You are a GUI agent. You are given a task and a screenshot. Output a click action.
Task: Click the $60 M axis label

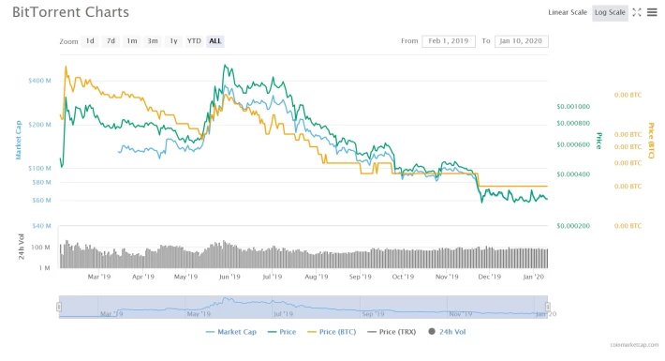(41, 200)
